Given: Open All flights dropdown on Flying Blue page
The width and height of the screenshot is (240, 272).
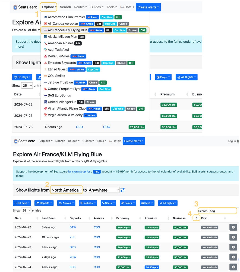Looking at the screenshot, I should click(168, 203).
